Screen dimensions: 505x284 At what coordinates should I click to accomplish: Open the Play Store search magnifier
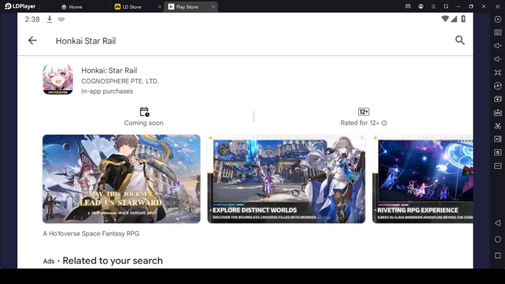coord(460,40)
